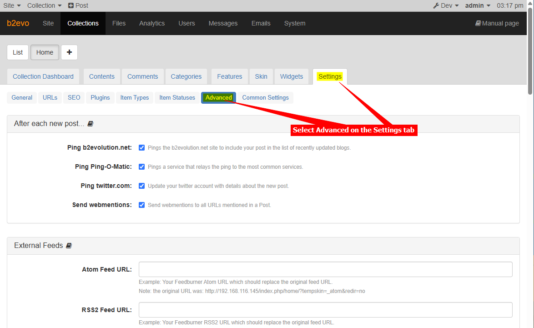Image resolution: width=534 pixels, height=328 pixels.
Task: Open the Collection dropdown menu
Action: (x=44, y=5)
